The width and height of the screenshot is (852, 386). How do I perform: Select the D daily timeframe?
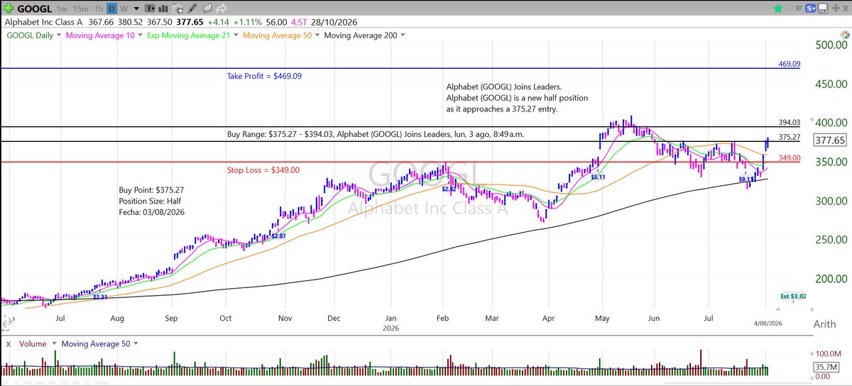click(x=111, y=9)
